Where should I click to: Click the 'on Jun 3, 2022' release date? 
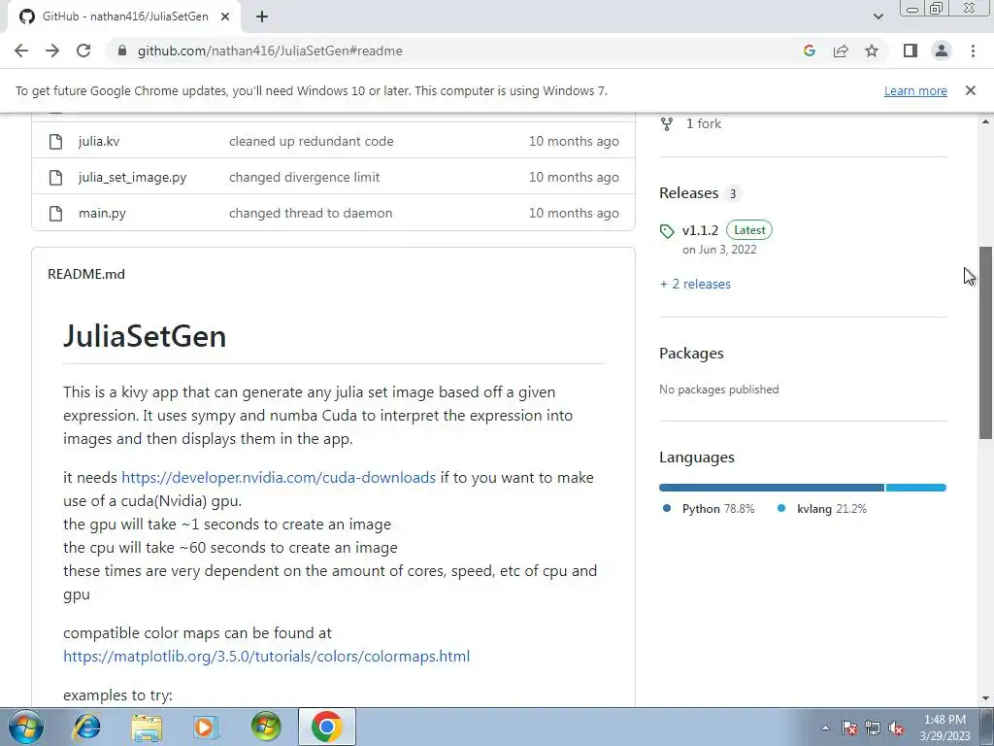tap(719, 250)
